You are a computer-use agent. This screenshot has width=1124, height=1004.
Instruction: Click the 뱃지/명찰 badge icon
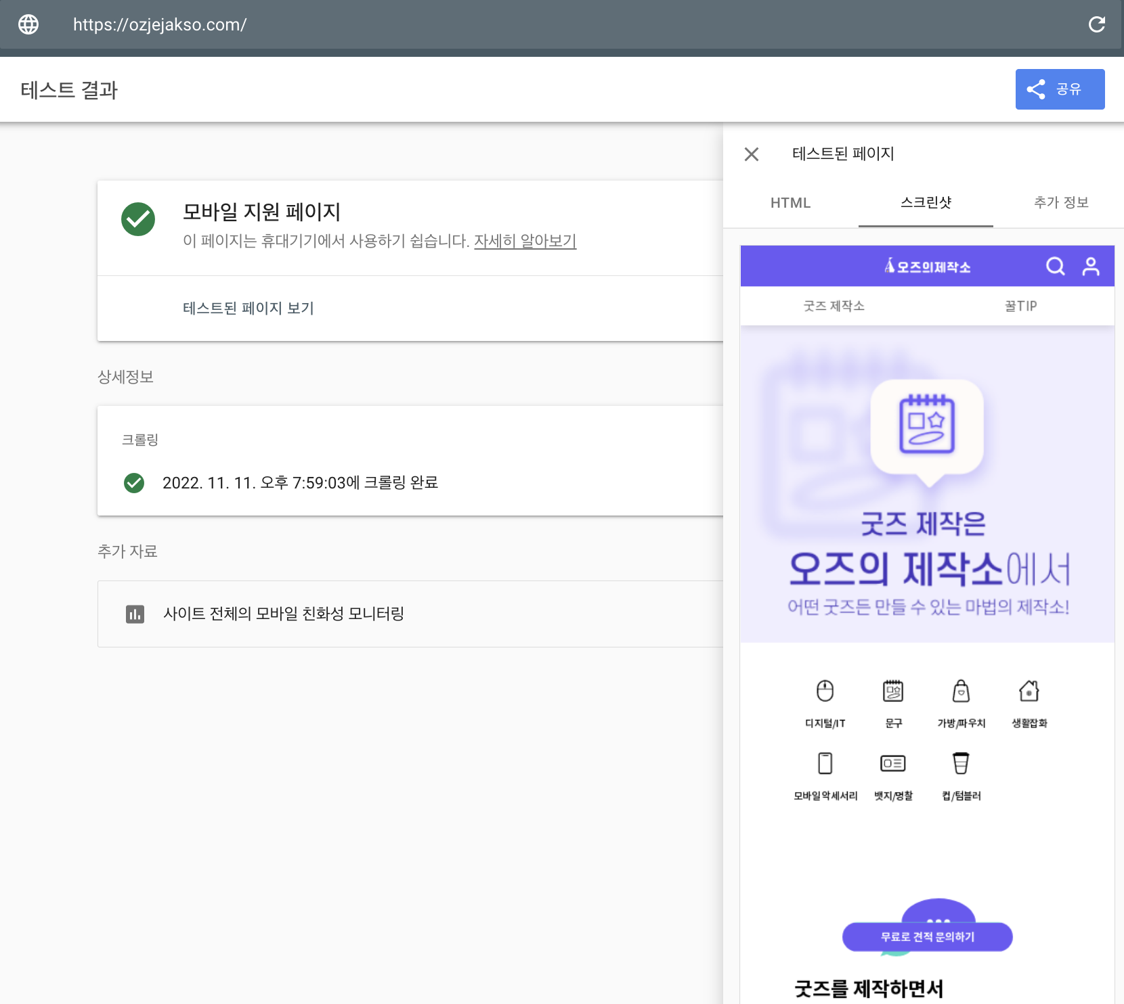coord(893,763)
